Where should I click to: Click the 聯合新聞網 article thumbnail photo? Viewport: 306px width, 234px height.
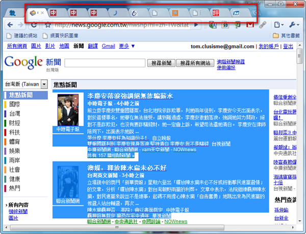(68, 181)
